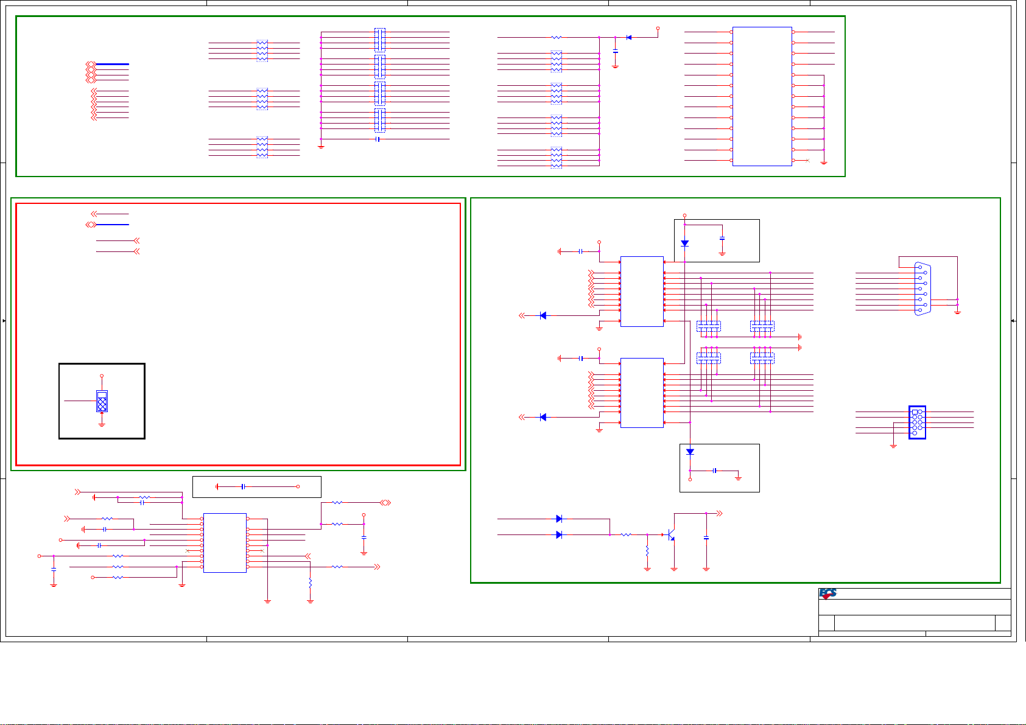Select the diode next to top power pin
The height and width of the screenshot is (725, 1026).
pyautogui.click(x=629, y=38)
